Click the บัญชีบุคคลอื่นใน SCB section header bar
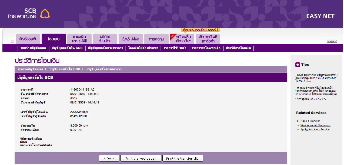344x165 pixels. click(151, 77)
